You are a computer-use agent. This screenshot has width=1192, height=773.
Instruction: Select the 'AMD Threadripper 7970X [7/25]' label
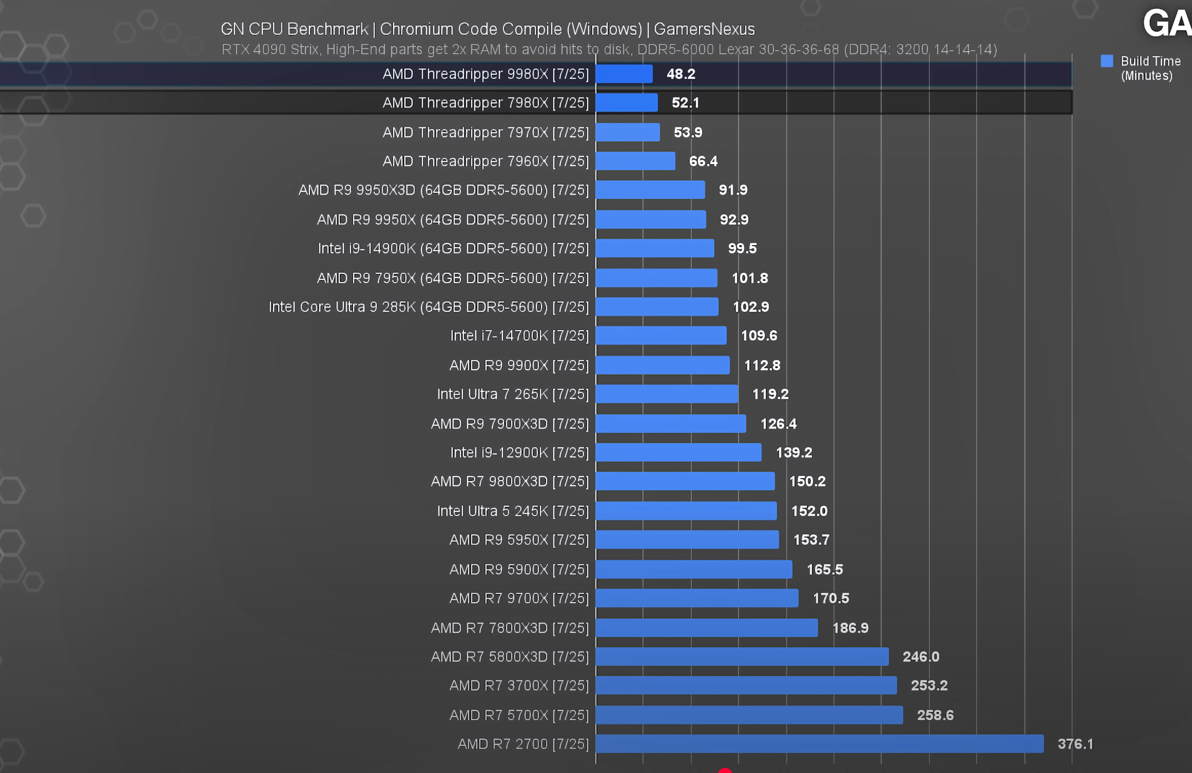click(x=486, y=132)
